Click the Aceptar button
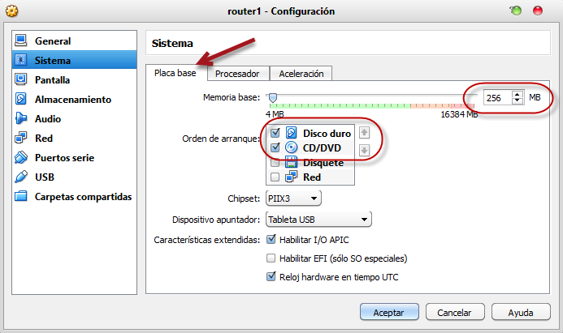563x333 pixels. (x=388, y=312)
